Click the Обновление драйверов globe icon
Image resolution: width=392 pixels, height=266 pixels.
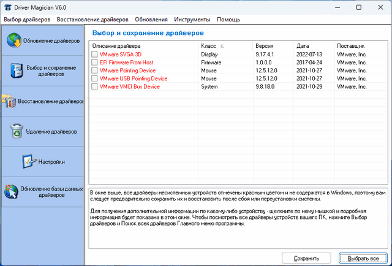pyautogui.click(x=13, y=41)
